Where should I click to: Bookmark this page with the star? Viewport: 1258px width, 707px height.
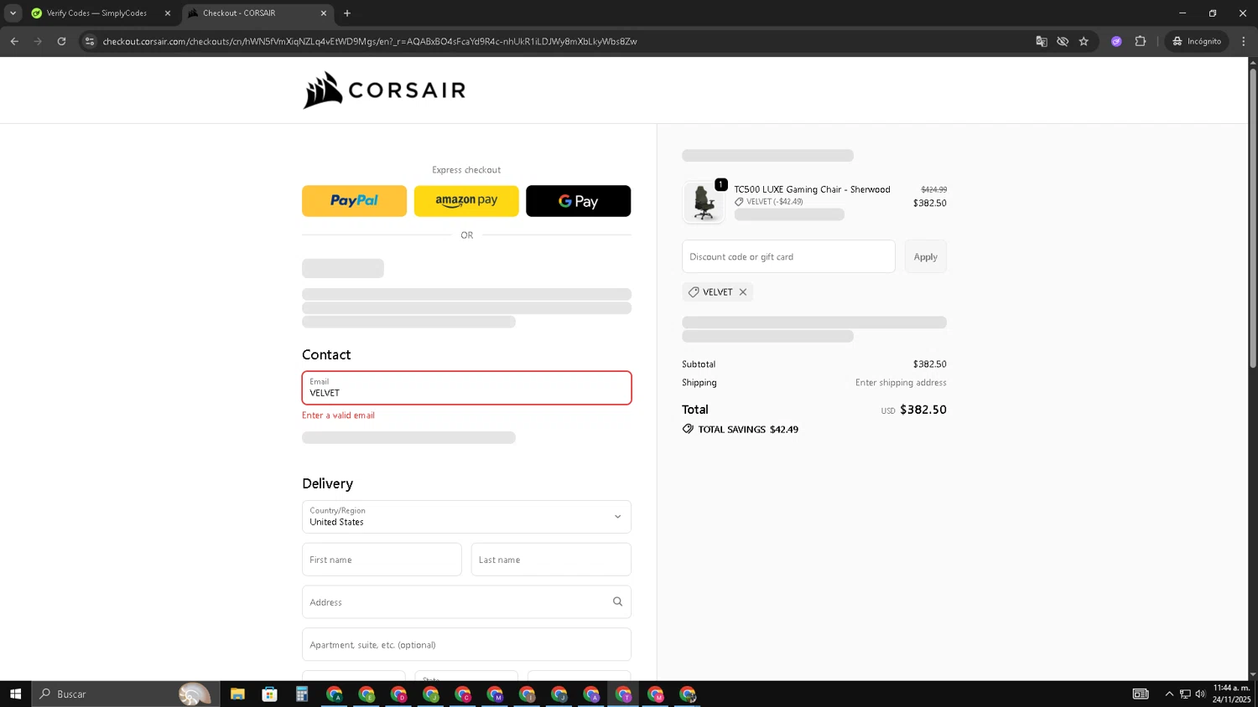[1084, 41]
